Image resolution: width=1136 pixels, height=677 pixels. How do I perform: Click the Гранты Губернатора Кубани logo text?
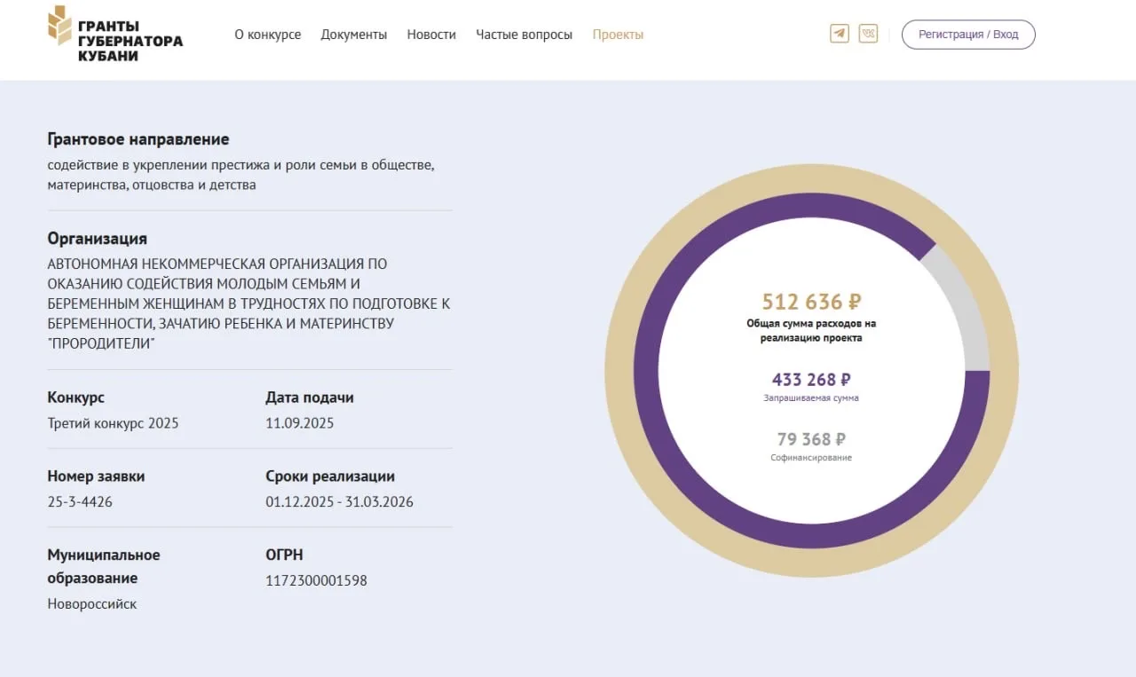130,41
